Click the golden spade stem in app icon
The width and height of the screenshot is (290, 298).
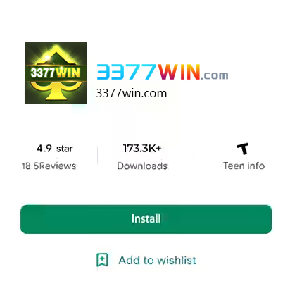click(x=56, y=94)
